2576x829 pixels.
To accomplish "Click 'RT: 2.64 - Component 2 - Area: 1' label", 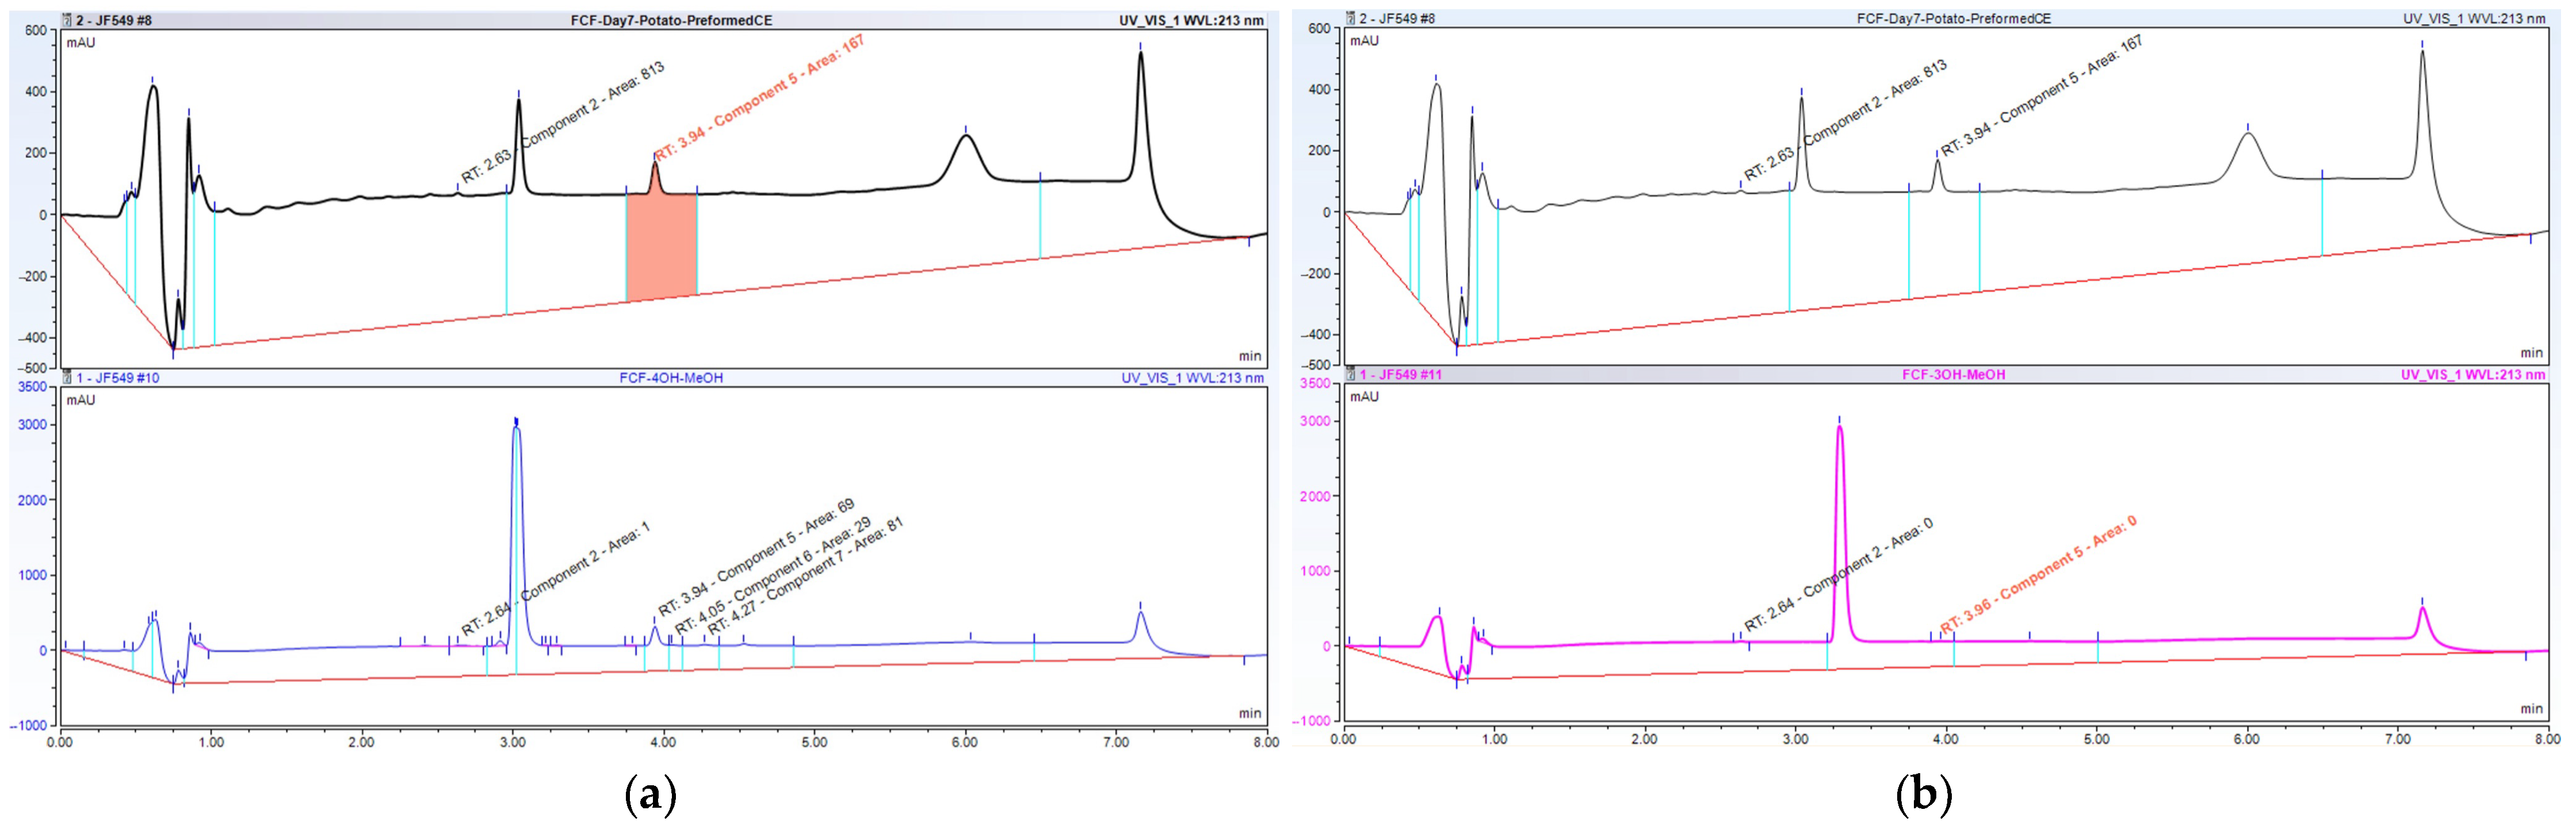I will (555, 579).
